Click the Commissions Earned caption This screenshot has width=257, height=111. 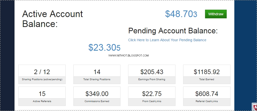tap(97, 101)
